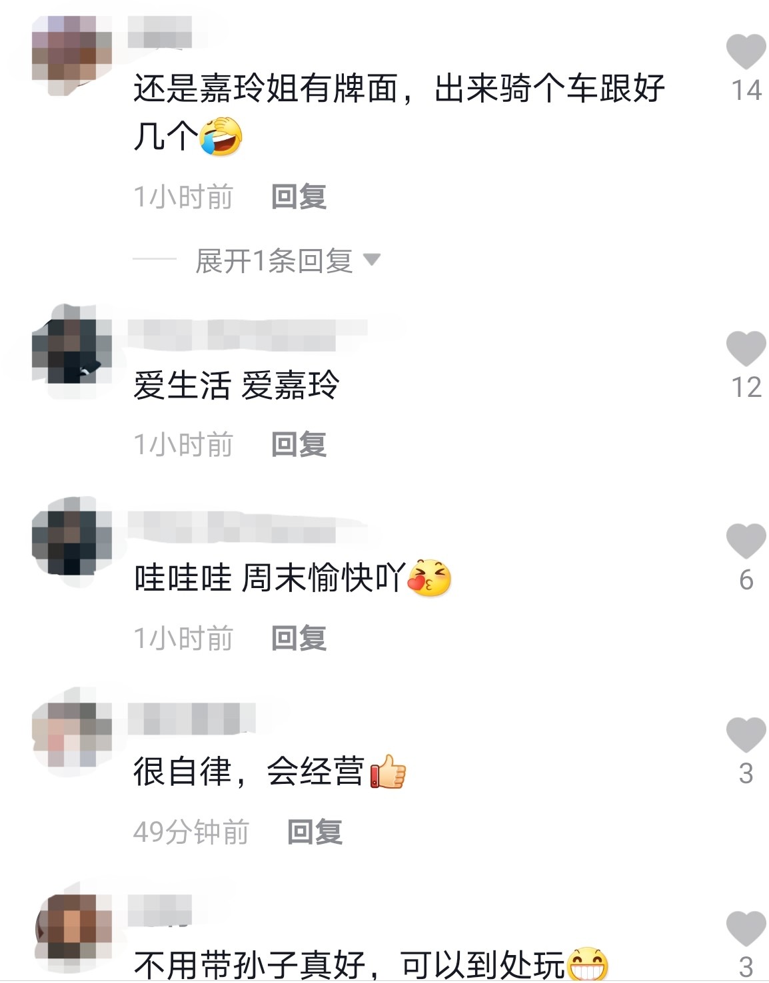Image resolution: width=769 pixels, height=983 pixels.
Task: Reply to the 爱生活 爱嘉玲 comment
Action: pyautogui.click(x=299, y=444)
